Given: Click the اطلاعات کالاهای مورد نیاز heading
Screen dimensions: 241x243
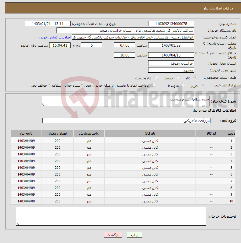Looking at the screenshot, I should [214, 111].
